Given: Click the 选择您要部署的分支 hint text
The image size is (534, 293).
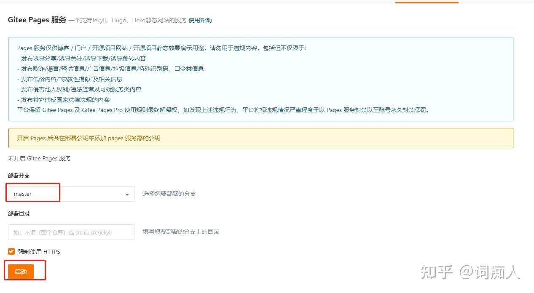Looking at the screenshot, I should click(x=169, y=194).
